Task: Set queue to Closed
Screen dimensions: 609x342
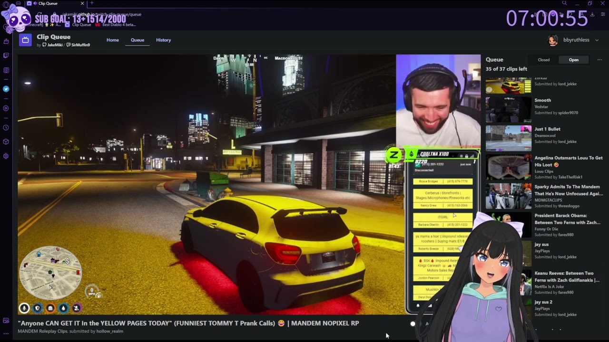Action: [543, 60]
